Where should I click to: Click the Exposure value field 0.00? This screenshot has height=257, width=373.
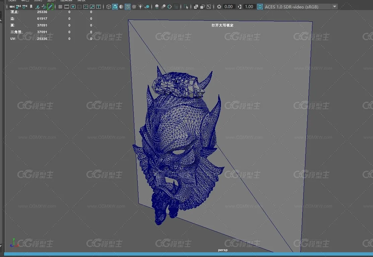pyautogui.click(x=229, y=7)
